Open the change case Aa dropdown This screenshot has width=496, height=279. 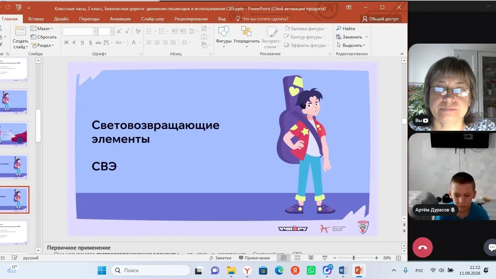[119, 43]
